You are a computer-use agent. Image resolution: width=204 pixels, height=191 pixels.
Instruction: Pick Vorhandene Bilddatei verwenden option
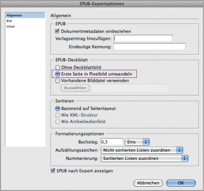tap(57, 81)
